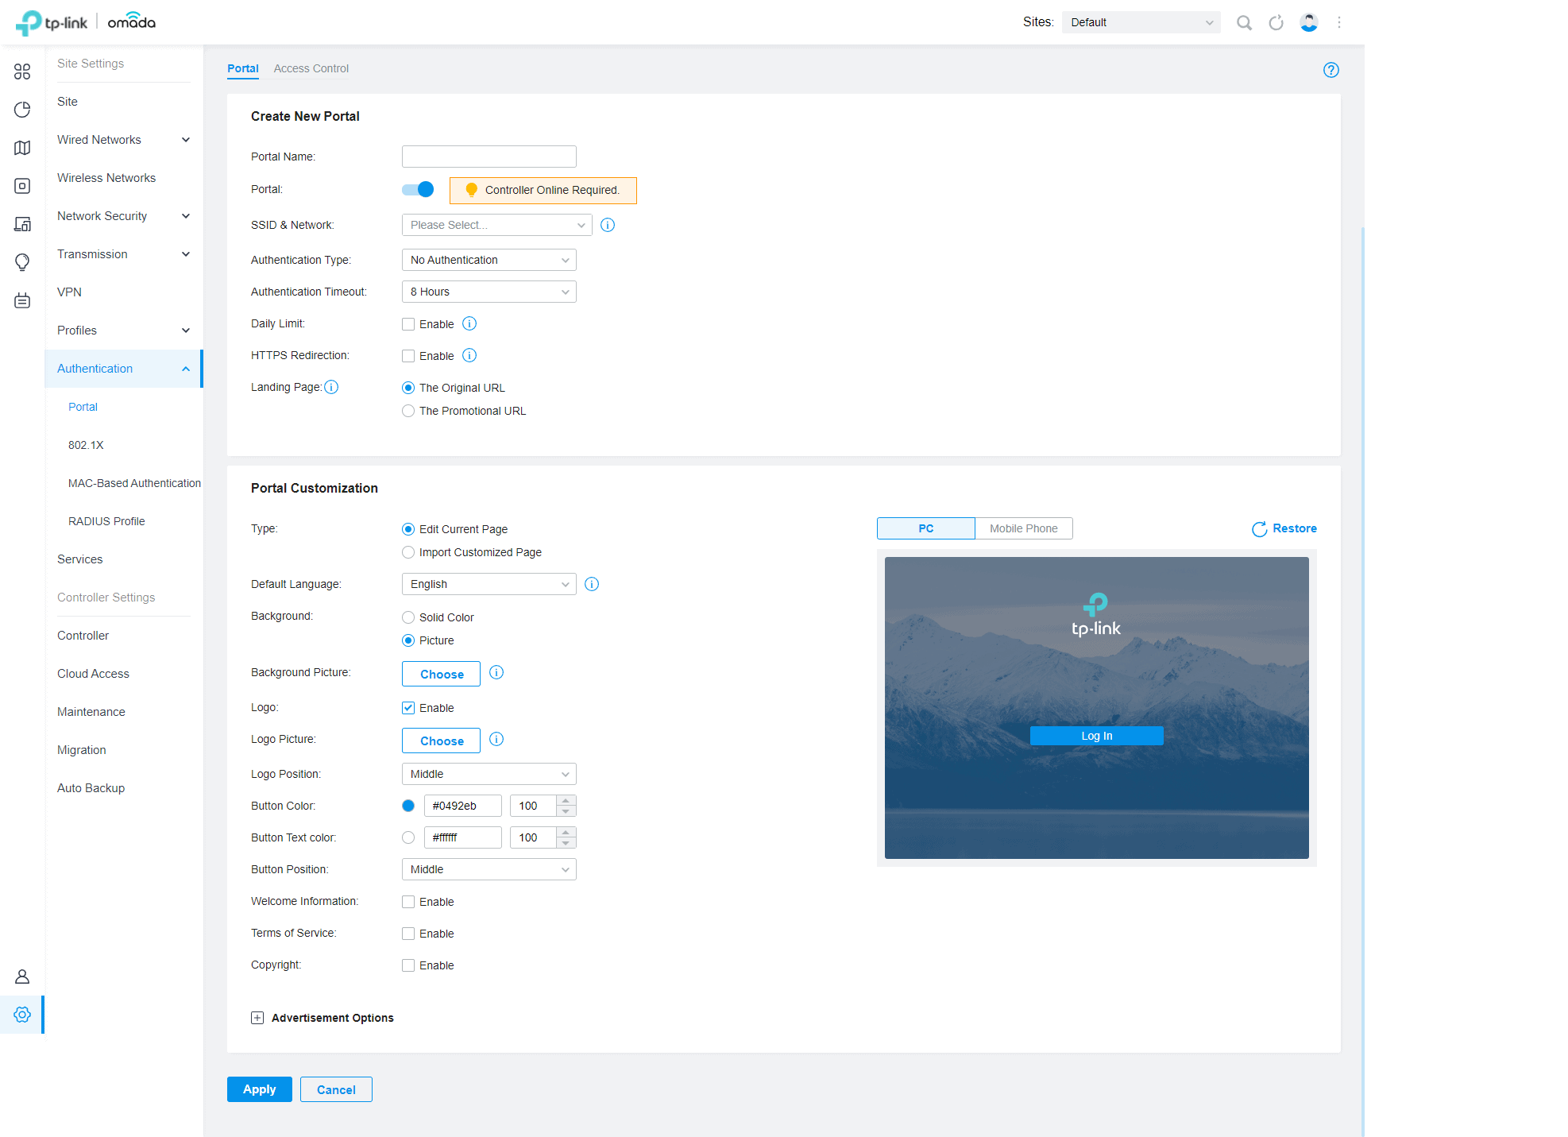Image resolution: width=1568 pixels, height=1137 pixels.
Task: Select The Promotional URL radio button
Action: point(408,411)
